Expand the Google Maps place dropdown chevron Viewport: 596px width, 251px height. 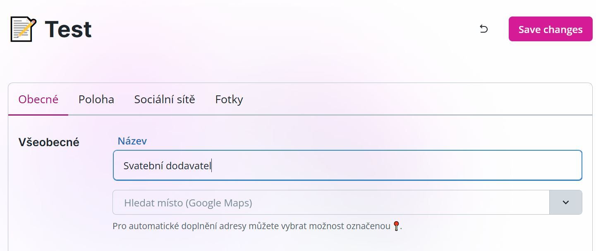click(565, 202)
